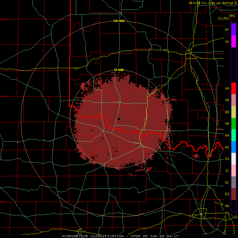The width and height of the screenshot is (238, 238).
Task: Click the WS legend label
Action: point(227,147)
